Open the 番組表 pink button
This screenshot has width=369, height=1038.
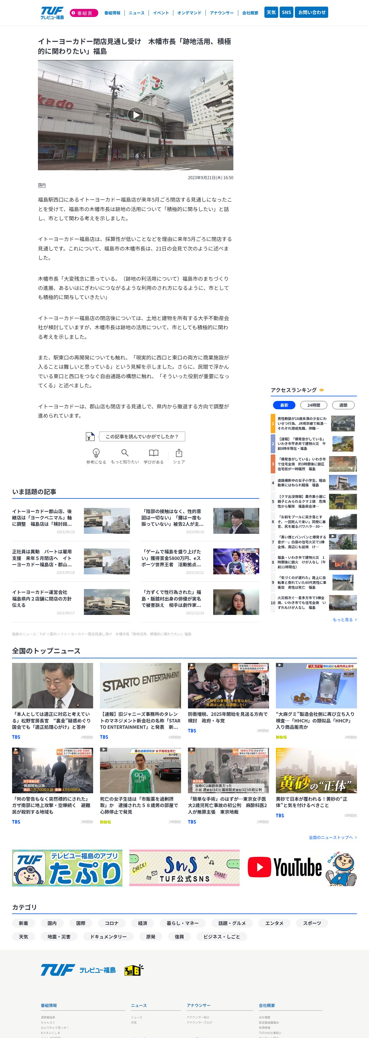click(84, 13)
